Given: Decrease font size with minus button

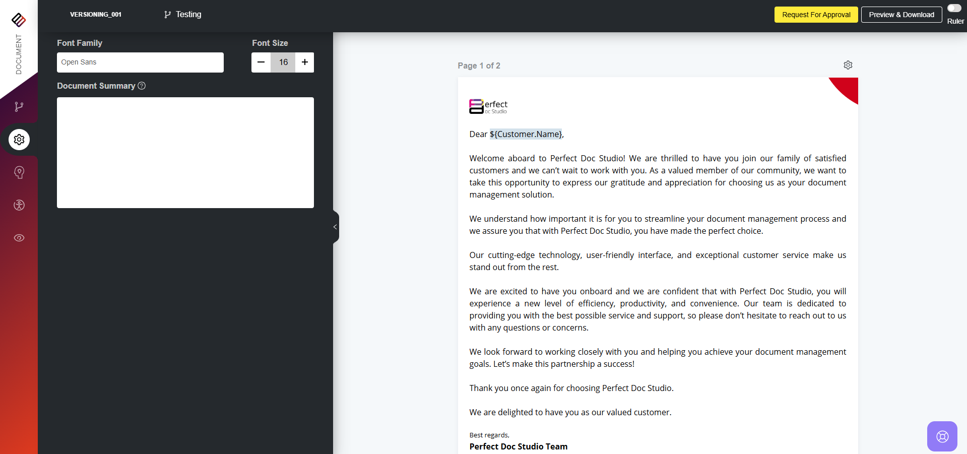Looking at the screenshot, I should tap(261, 62).
